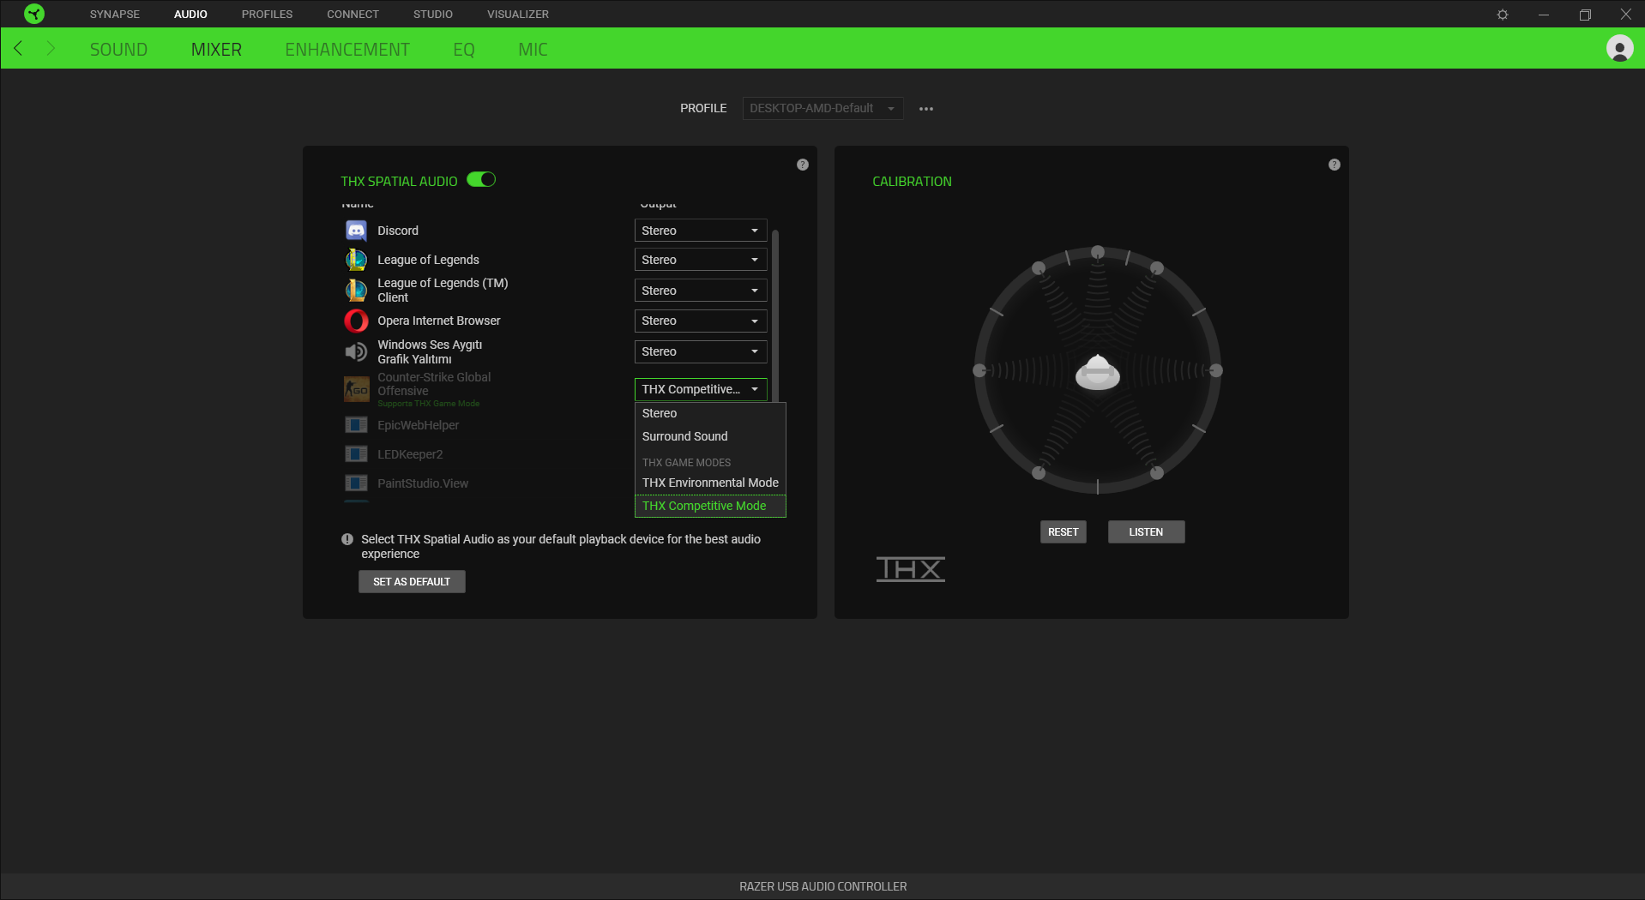The width and height of the screenshot is (1645, 900).
Task: Click the PaintStudio.View app name
Action: [x=423, y=483]
